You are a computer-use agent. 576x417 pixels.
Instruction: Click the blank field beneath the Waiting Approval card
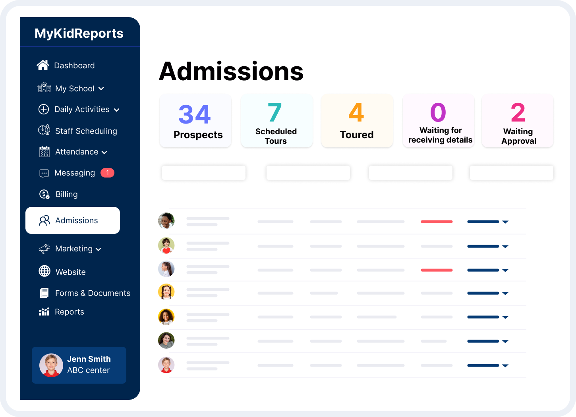tap(512, 173)
